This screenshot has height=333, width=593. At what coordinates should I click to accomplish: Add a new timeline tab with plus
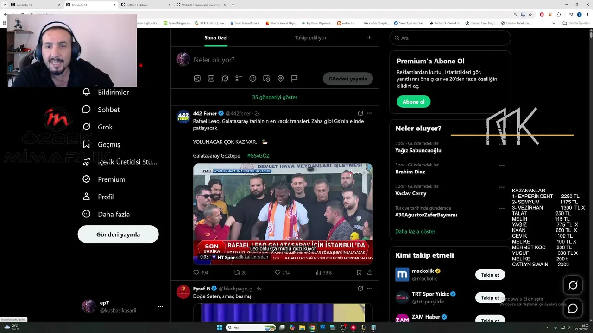[x=369, y=37]
